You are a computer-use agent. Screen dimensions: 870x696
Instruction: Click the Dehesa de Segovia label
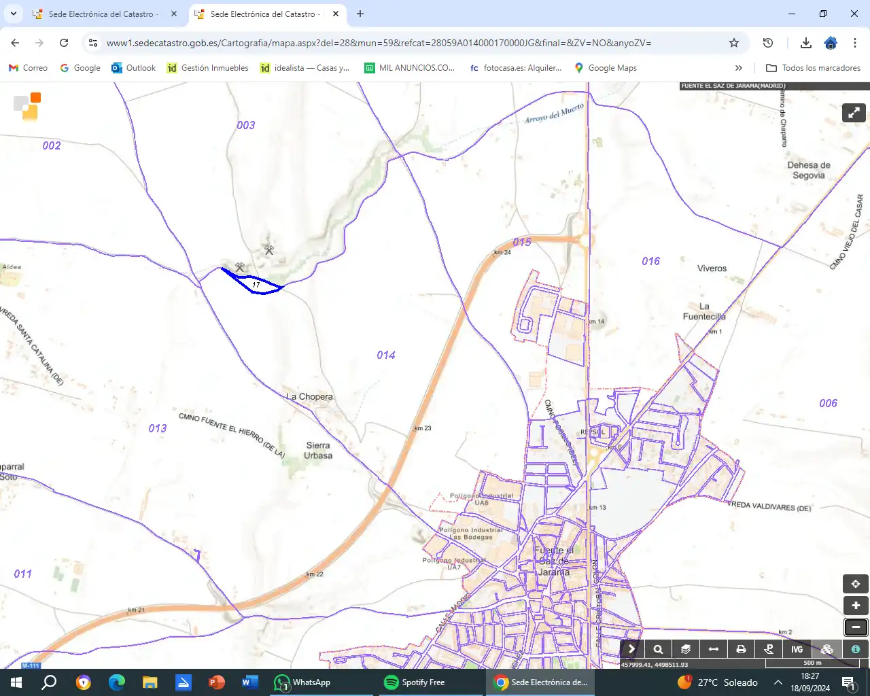pos(809,170)
